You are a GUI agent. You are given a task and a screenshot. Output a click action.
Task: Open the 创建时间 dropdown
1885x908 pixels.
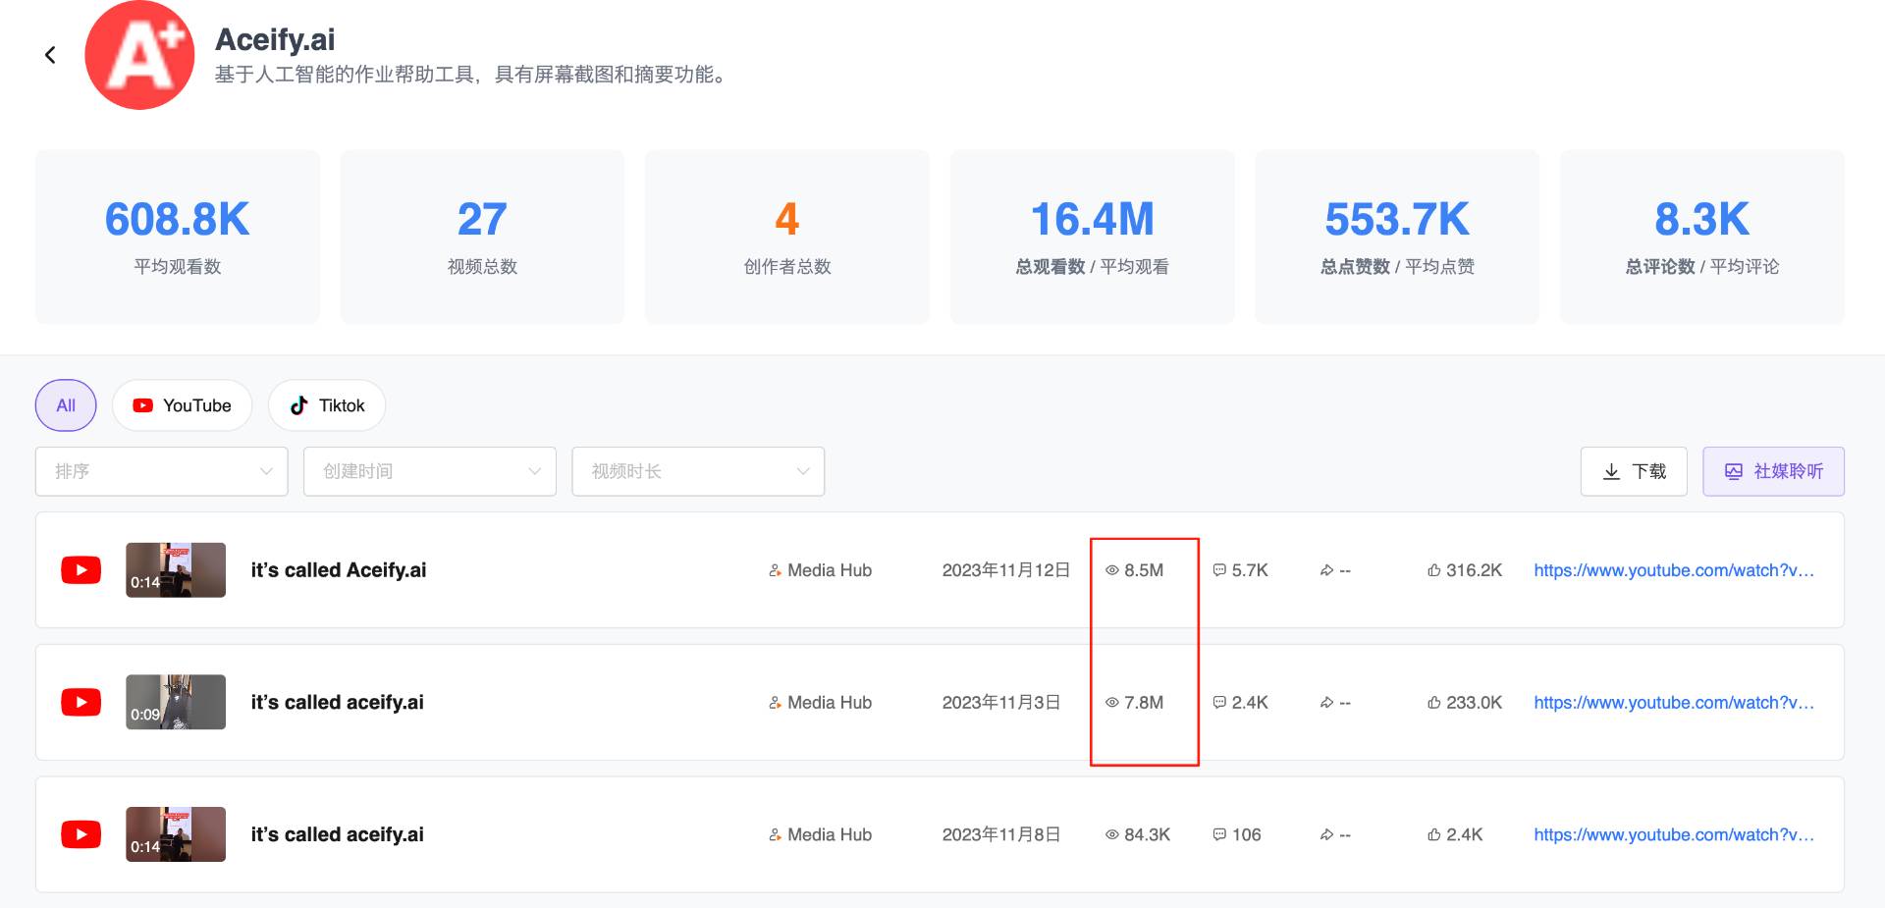click(430, 471)
